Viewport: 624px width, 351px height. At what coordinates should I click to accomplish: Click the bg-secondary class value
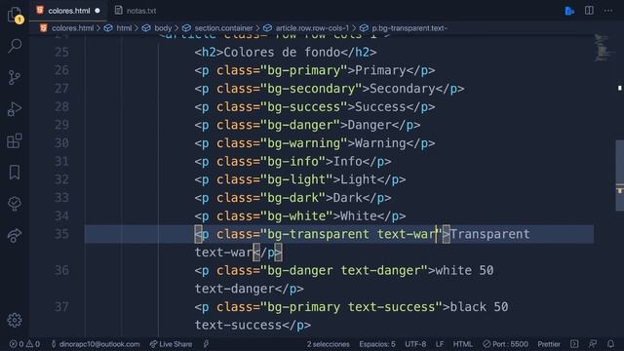[x=312, y=89]
